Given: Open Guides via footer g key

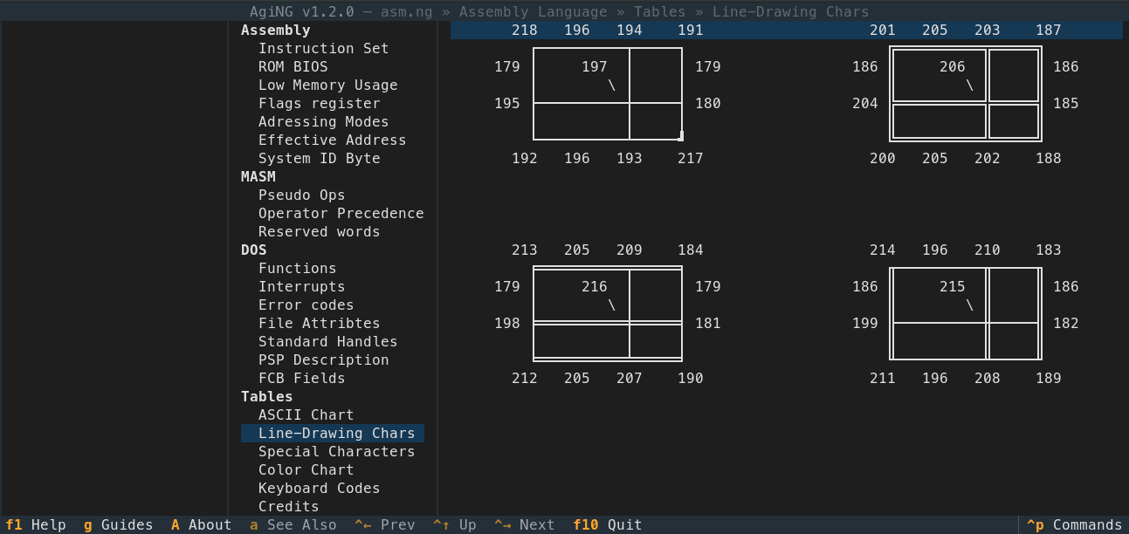Looking at the screenshot, I should [x=119, y=525].
